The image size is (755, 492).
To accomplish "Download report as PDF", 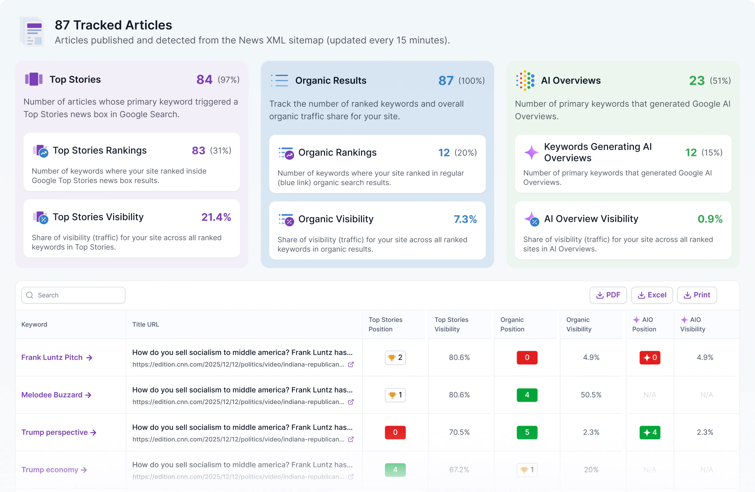I will [x=608, y=295].
